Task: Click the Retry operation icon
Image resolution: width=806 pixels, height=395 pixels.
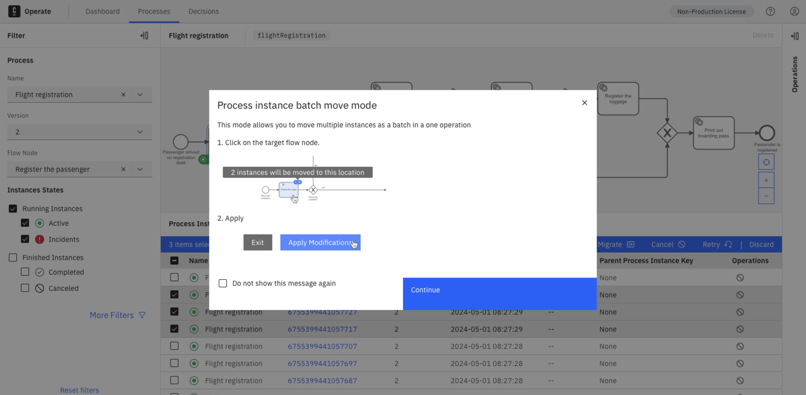Action: click(729, 244)
